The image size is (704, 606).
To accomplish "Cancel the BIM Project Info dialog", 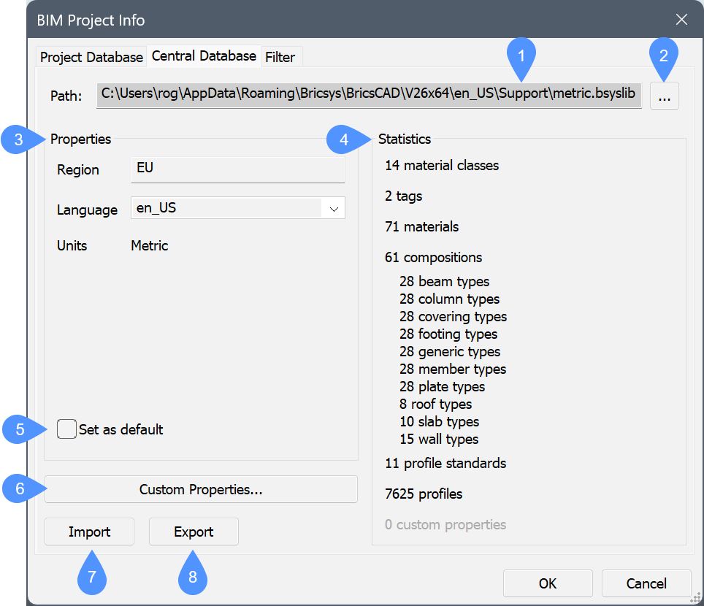I will [x=646, y=583].
